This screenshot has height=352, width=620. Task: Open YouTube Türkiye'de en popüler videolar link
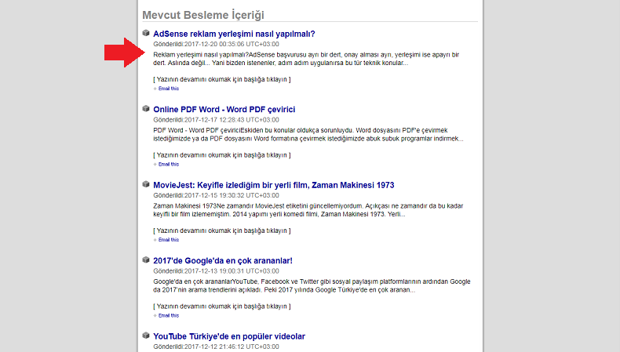coord(229,336)
